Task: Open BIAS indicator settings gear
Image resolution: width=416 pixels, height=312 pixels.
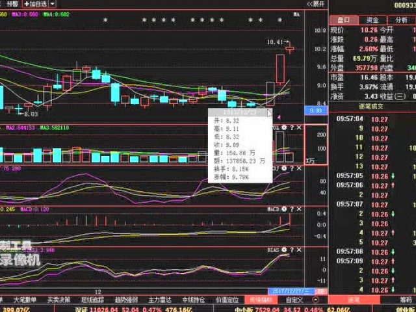Action: [284, 250]
